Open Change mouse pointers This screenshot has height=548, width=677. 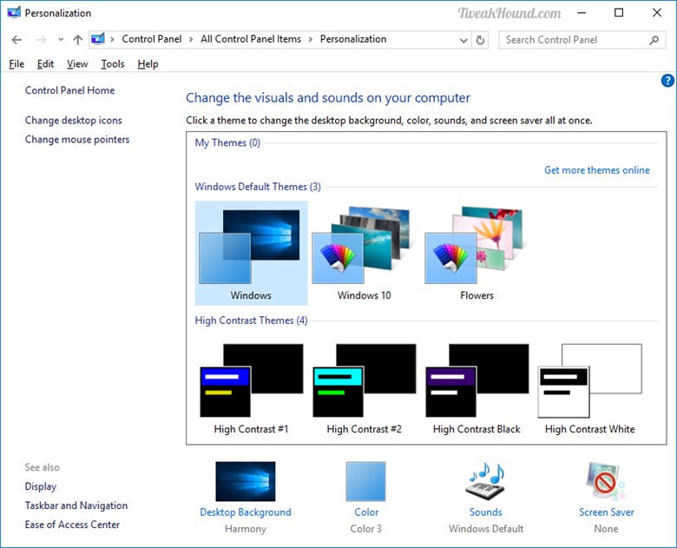pyautogui.click(x=77, y=139)
